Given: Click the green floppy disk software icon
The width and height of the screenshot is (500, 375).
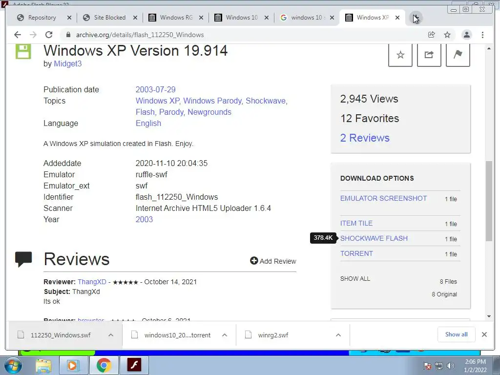Looking at the screenshot, I should coord(23,51).
